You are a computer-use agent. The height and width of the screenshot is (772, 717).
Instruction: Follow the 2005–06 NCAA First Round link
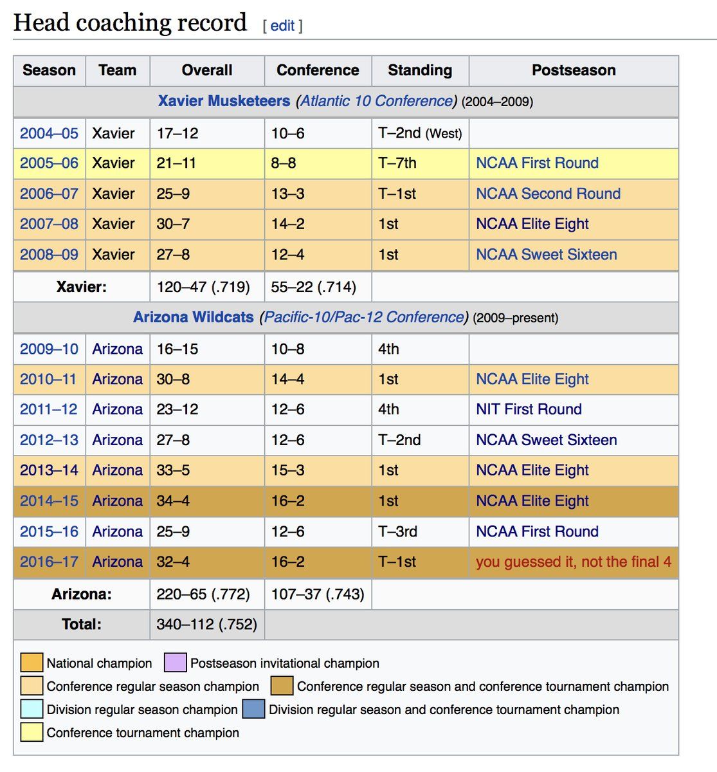(x=537, y=163)
